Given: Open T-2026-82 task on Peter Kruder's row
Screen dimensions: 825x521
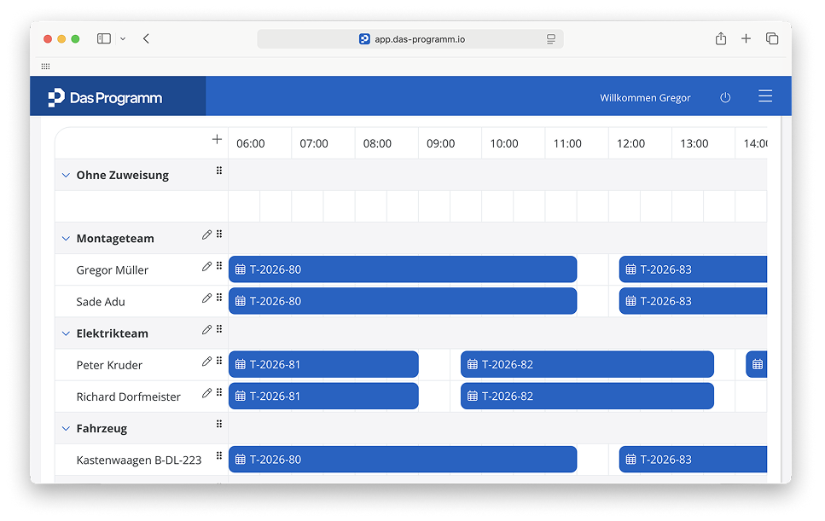Looking at the screenshot, I should pos(587,364).
